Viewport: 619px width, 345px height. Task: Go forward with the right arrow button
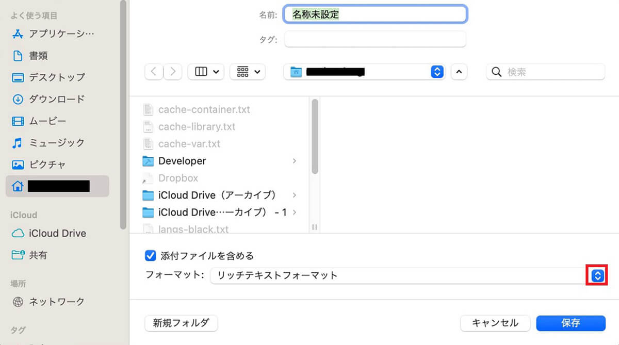click(173, 72)
